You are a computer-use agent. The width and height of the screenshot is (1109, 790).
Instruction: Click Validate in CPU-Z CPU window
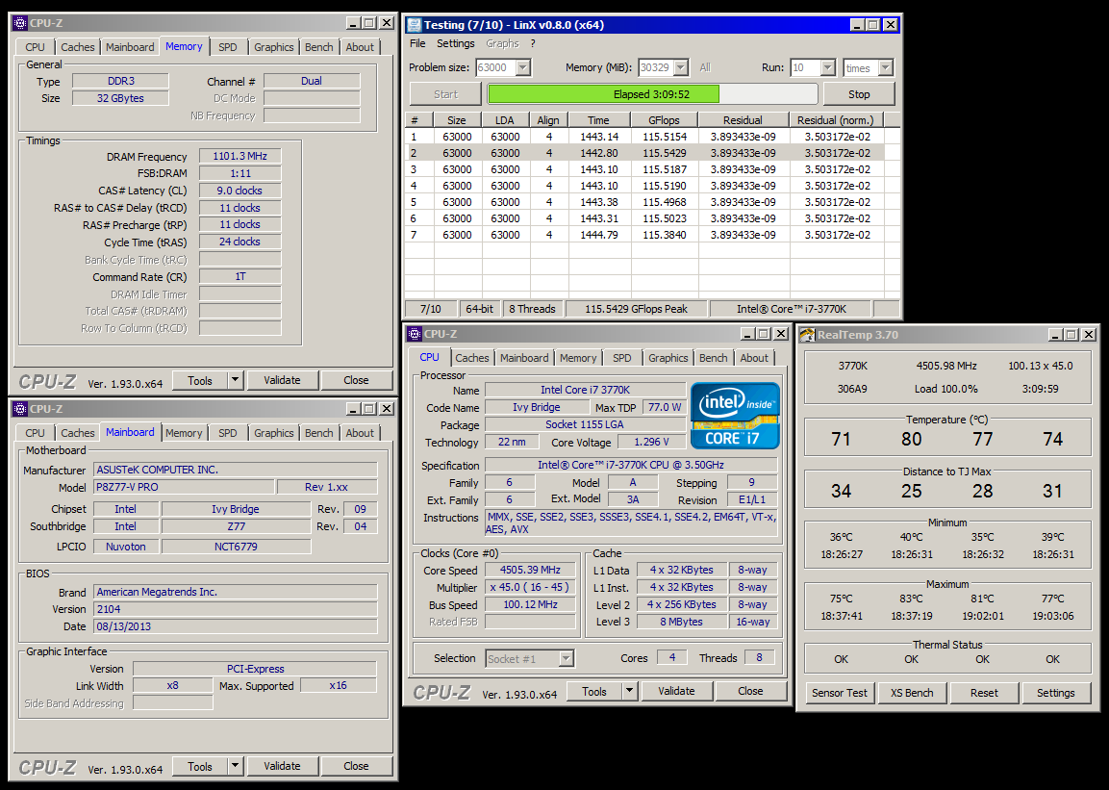(676, 692)
